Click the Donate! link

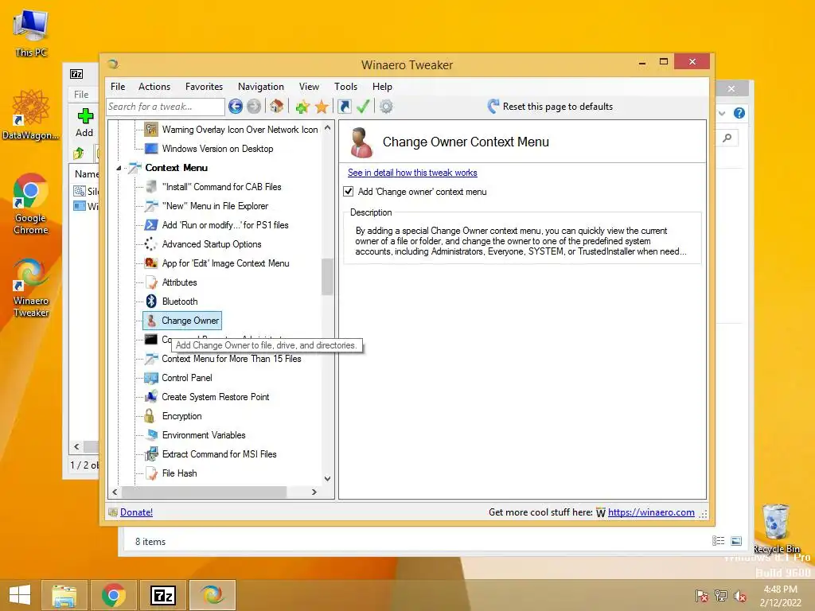coord(136,512)
